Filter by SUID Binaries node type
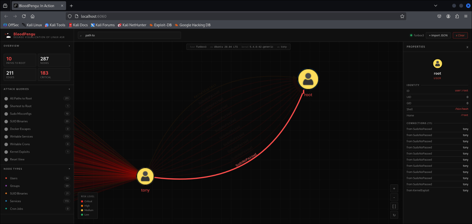This screenshot has height=224, width=472. (x=37, y=194)
